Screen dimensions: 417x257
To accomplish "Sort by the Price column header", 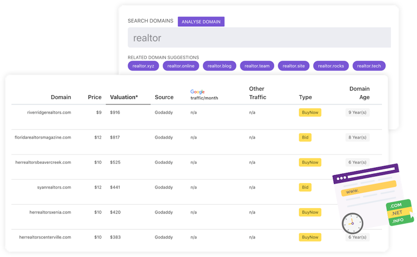I will [x=95, y=97].
